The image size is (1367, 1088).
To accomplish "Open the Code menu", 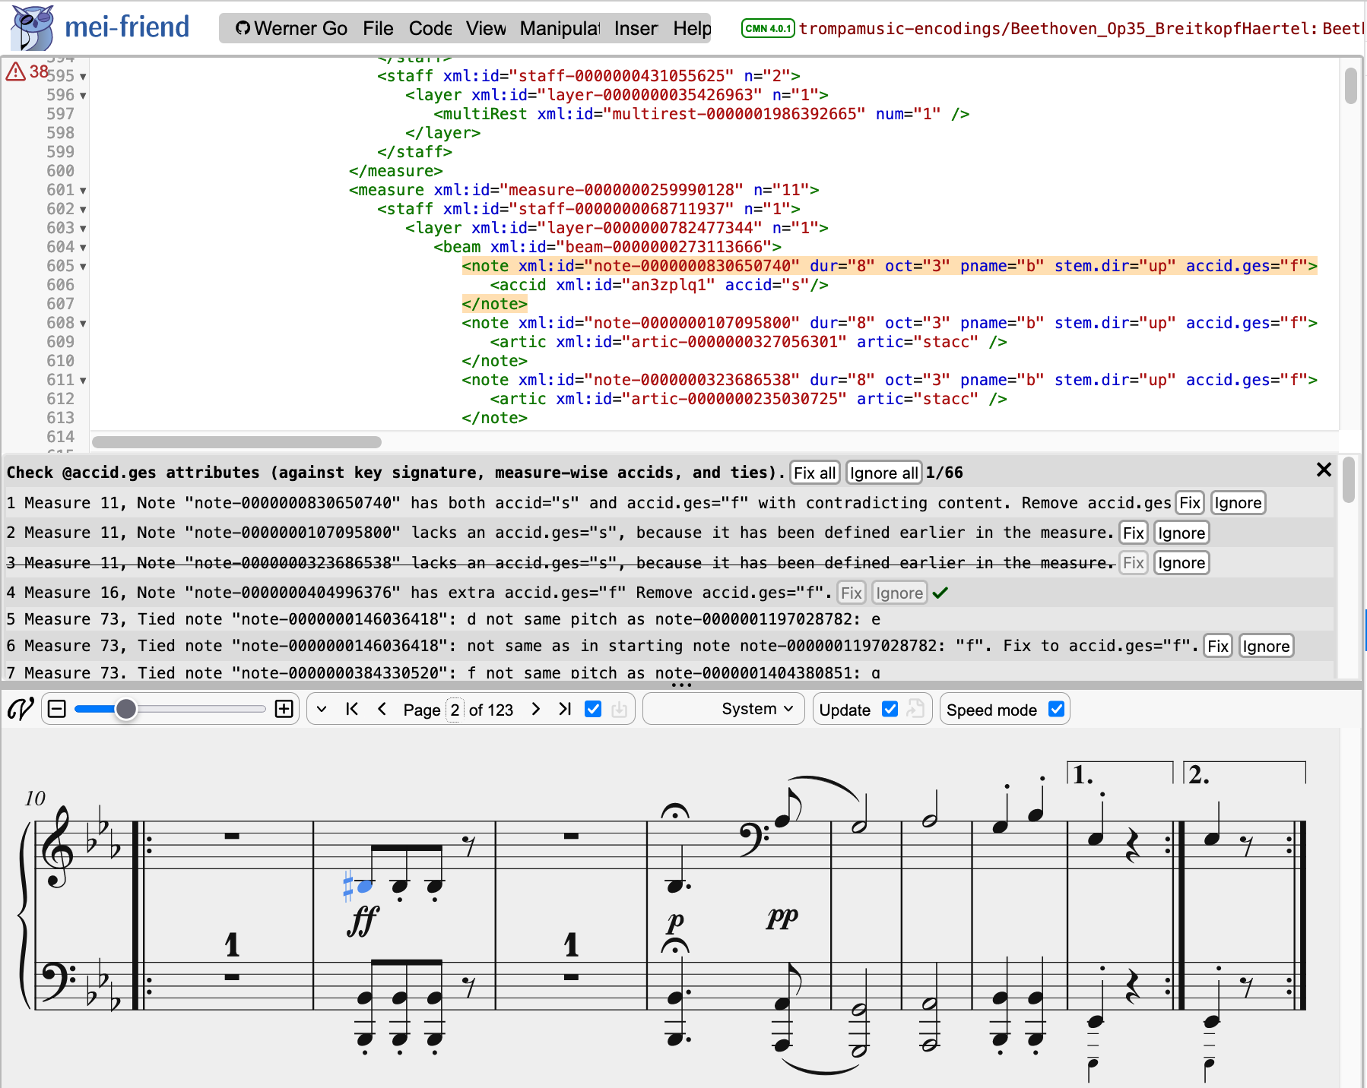I will (430, 28).
